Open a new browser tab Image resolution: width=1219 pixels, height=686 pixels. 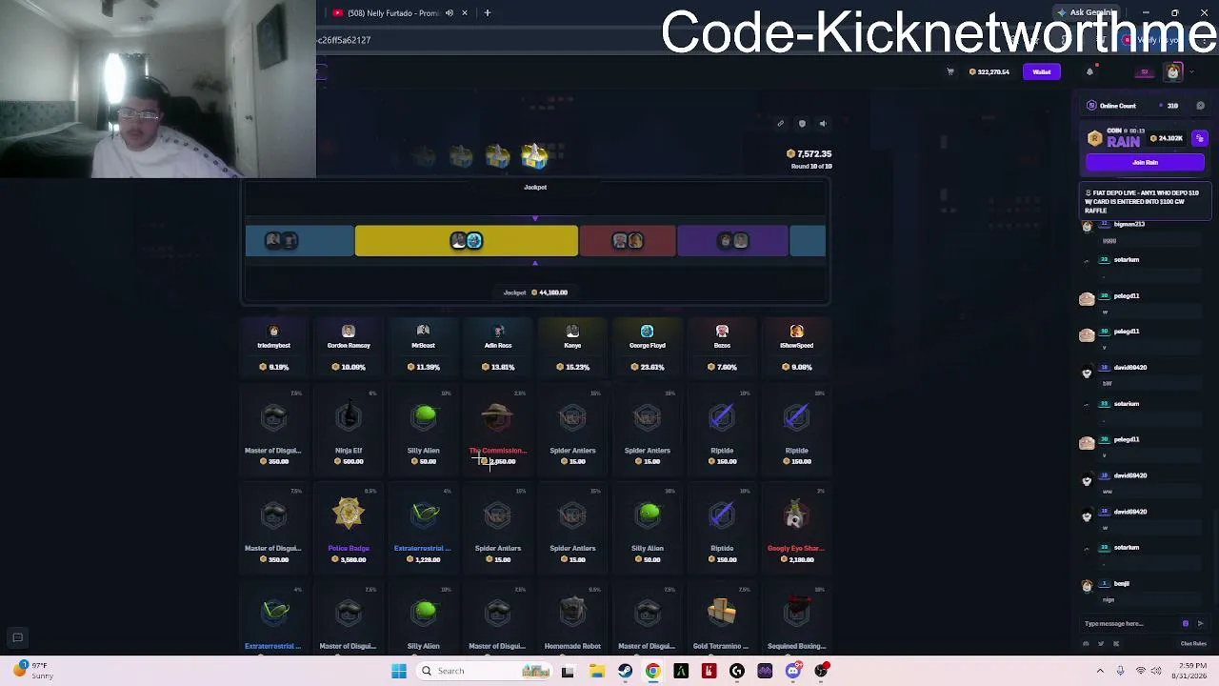(488, 13)
